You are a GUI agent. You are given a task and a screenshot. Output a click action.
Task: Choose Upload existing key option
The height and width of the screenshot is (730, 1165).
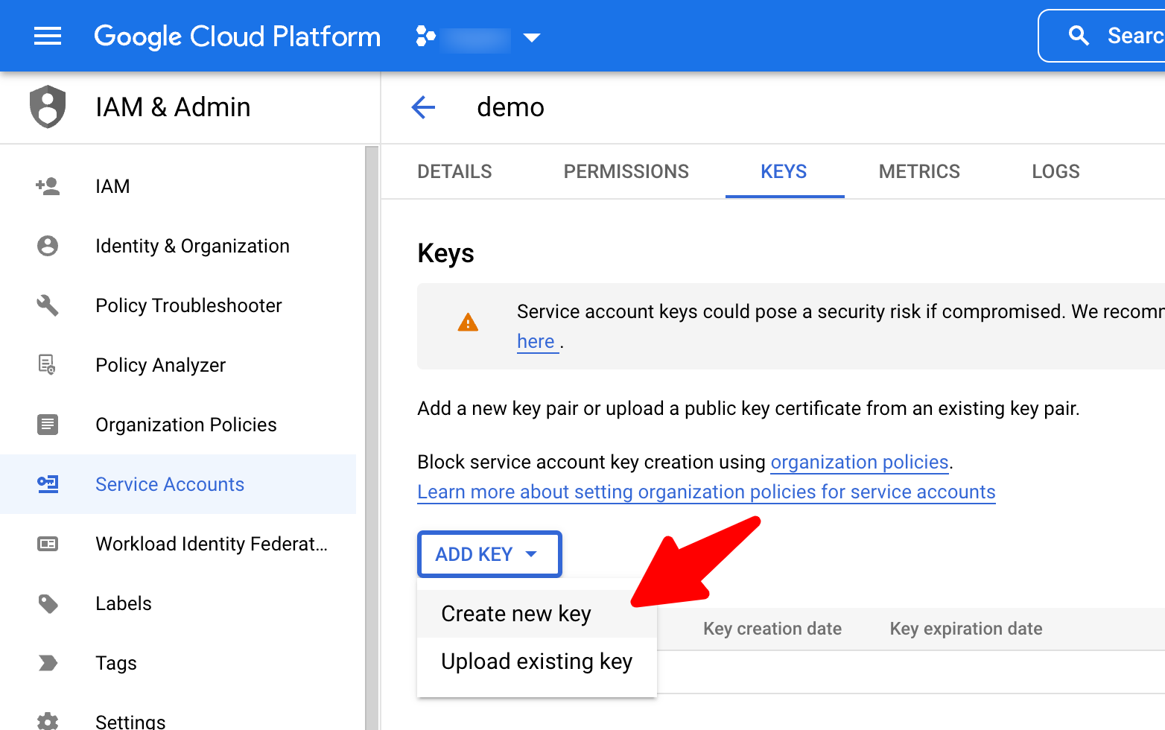(x=536, y=661)
